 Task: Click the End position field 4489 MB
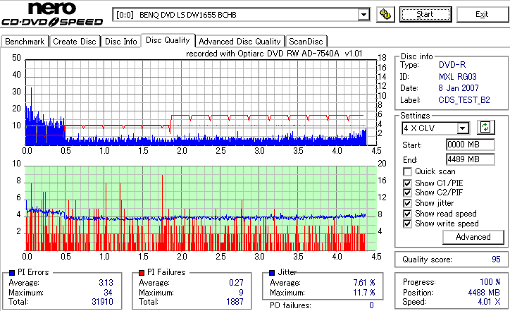(471, 159)
